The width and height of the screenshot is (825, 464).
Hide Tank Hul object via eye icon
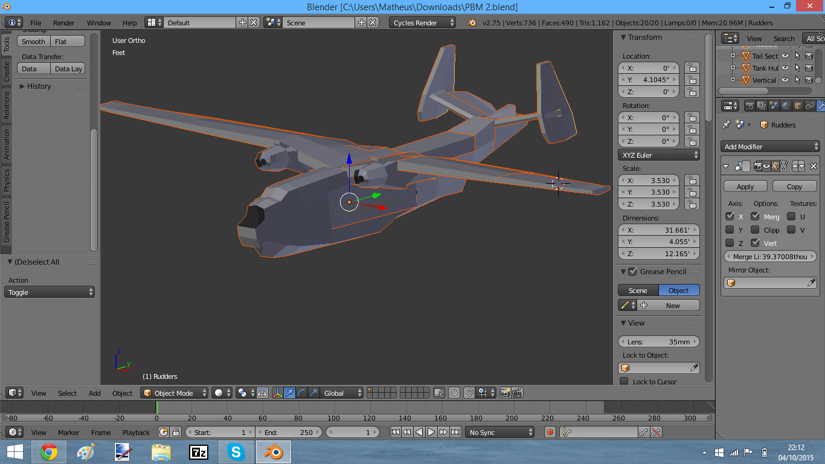[x=786, y=68]
